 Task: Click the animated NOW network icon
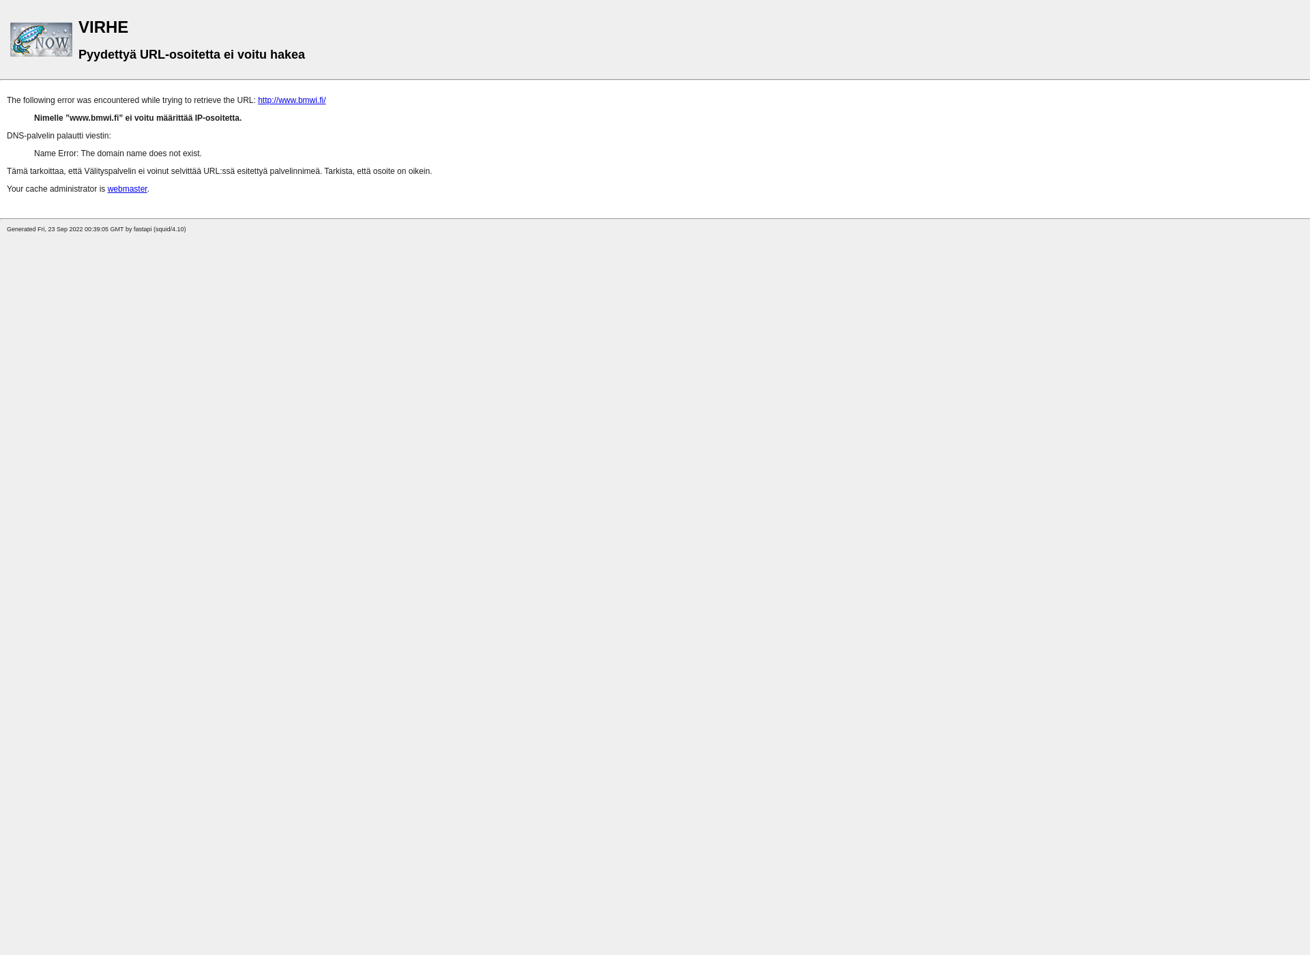(x=41, y=39)
